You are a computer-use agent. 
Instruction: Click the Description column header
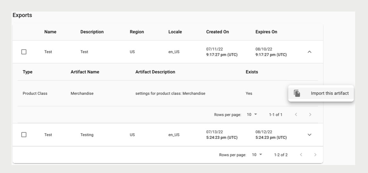pyautogui.click(x=92, y=32)
